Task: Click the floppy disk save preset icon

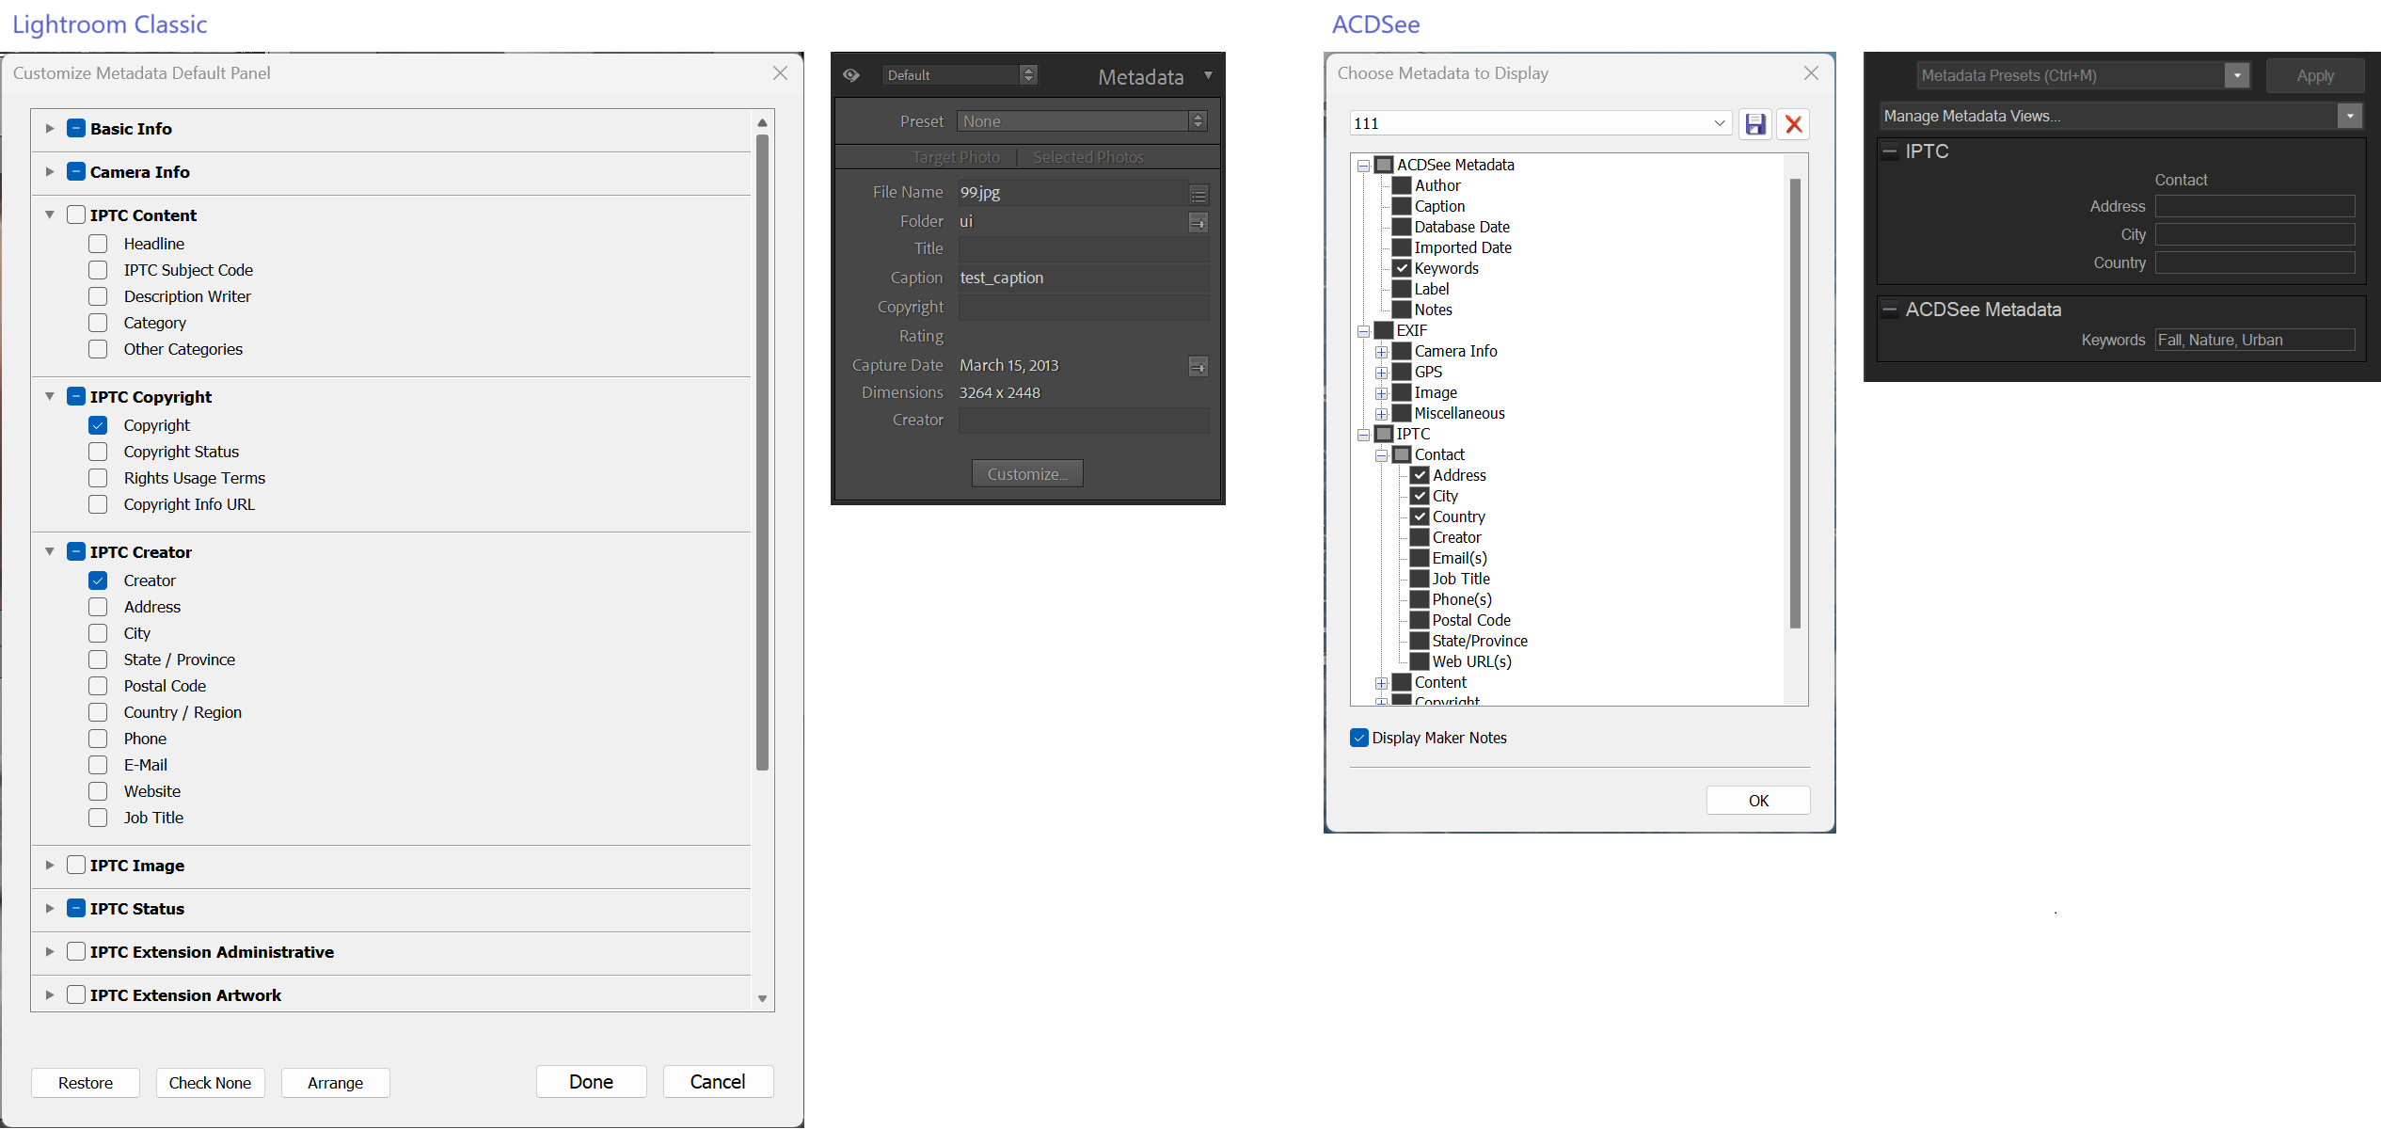Action: 1755,124
